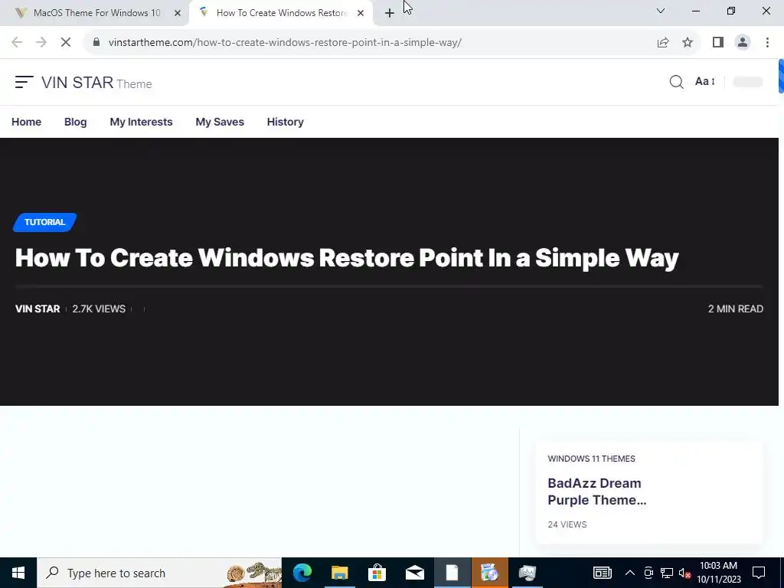Click the taskbar search box
Viewport: 784px width, 588px height.
159,573
